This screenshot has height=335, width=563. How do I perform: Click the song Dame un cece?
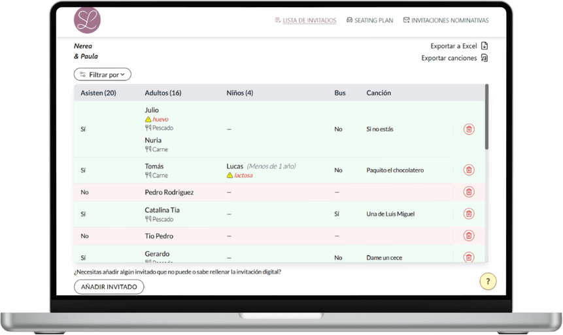click(x=384, y=258)
